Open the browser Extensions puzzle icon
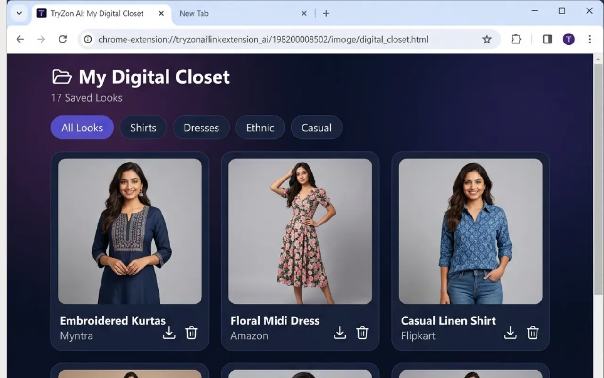604x378 pixels. pyautogui.click(x=516, y=39)
